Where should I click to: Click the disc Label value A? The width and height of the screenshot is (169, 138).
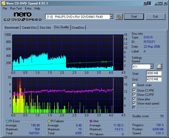(145, 51)
